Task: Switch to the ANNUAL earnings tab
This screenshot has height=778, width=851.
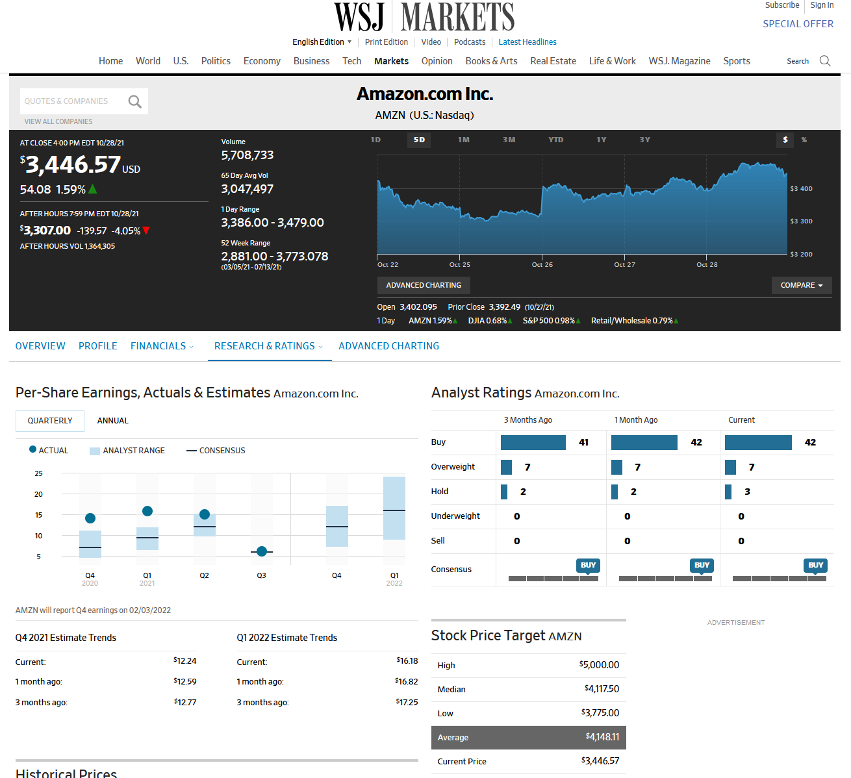Action: [x=112, y=421]
